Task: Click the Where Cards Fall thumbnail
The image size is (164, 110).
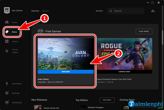Action: 38,107
